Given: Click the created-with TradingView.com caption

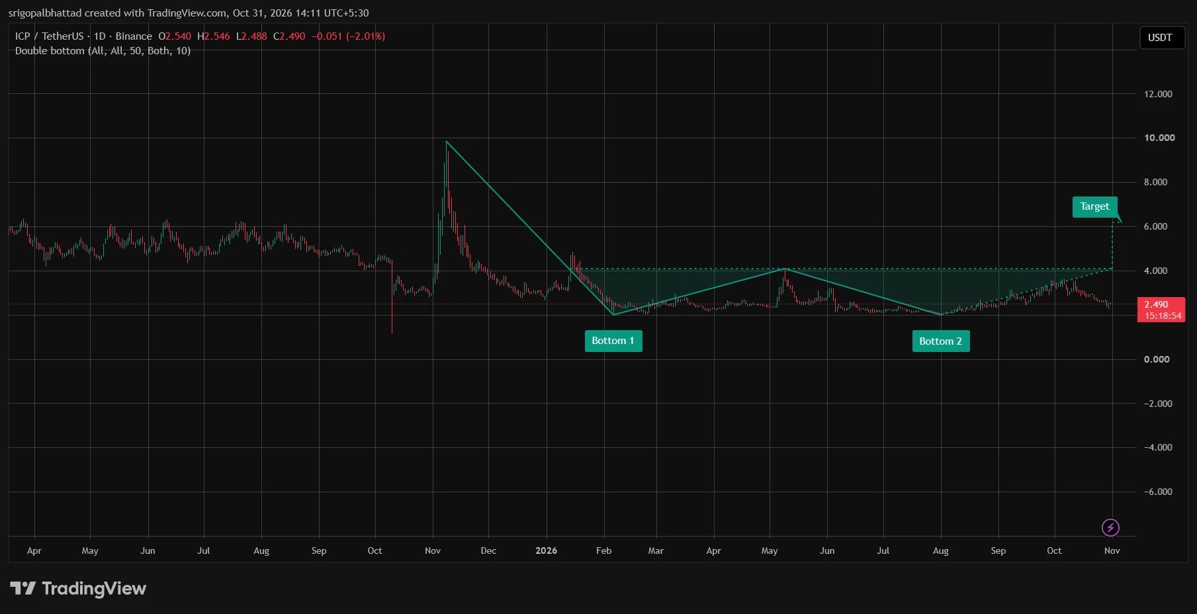Looking at the screenshot, I should pyautogui.click(x=189, y=13).
